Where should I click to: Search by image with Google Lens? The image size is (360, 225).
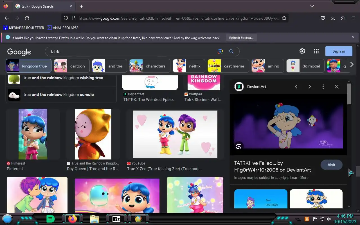coord(220,51)
